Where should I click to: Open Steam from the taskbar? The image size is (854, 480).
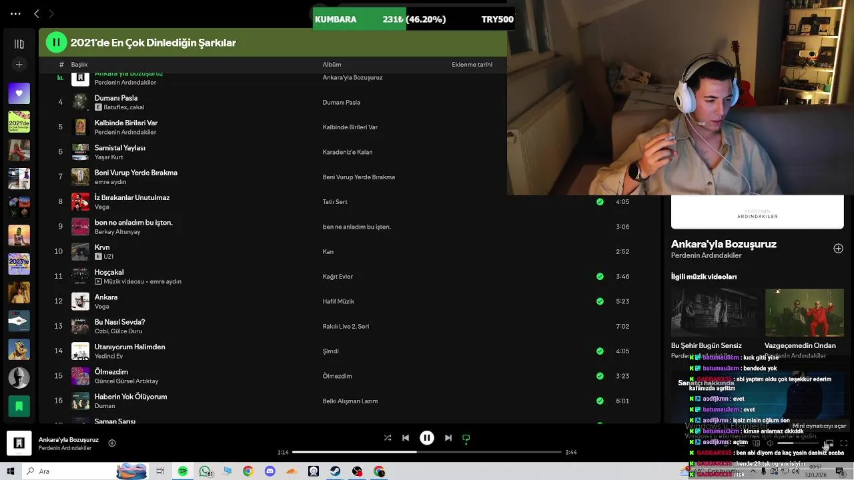click(x=335, y=471)
